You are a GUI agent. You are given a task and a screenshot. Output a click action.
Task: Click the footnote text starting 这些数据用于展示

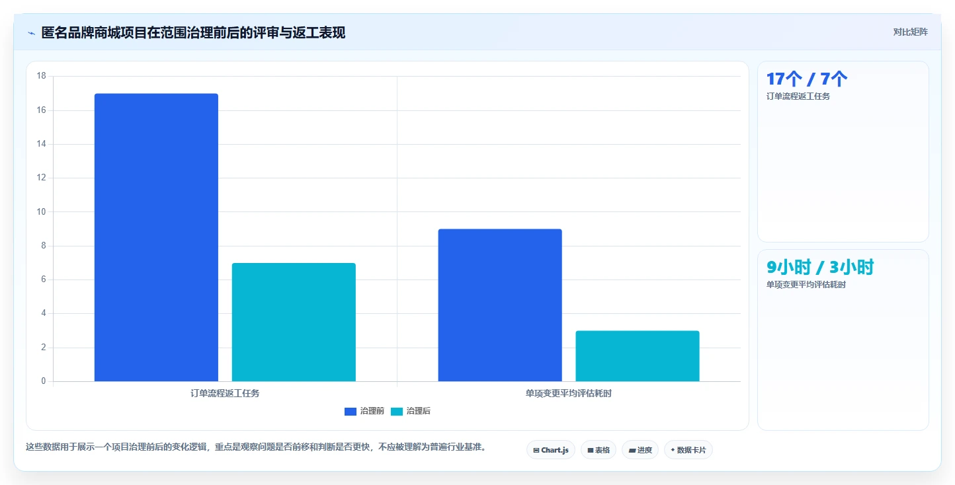[258, 447]
